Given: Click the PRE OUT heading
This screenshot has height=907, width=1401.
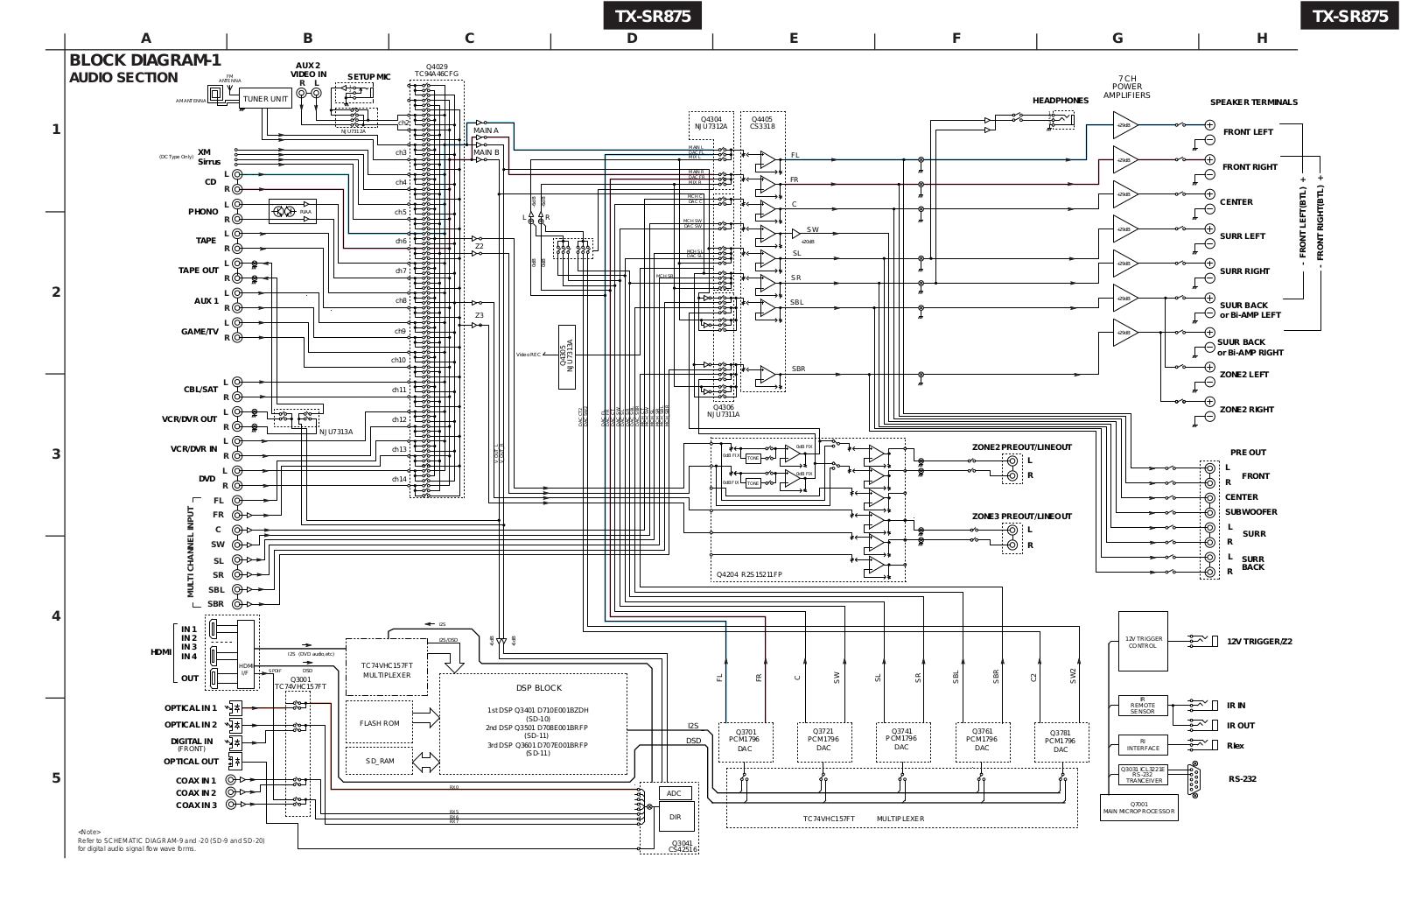Looking at the screenshot, I should point(1248,453).
